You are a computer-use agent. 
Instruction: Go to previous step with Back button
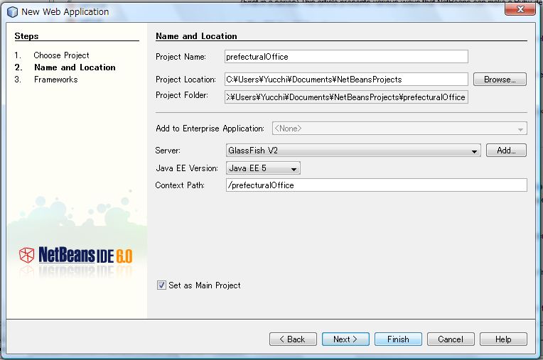[x=293, y=339]
